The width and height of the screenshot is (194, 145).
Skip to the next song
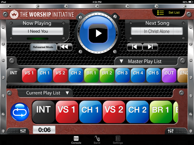(150, 47)
